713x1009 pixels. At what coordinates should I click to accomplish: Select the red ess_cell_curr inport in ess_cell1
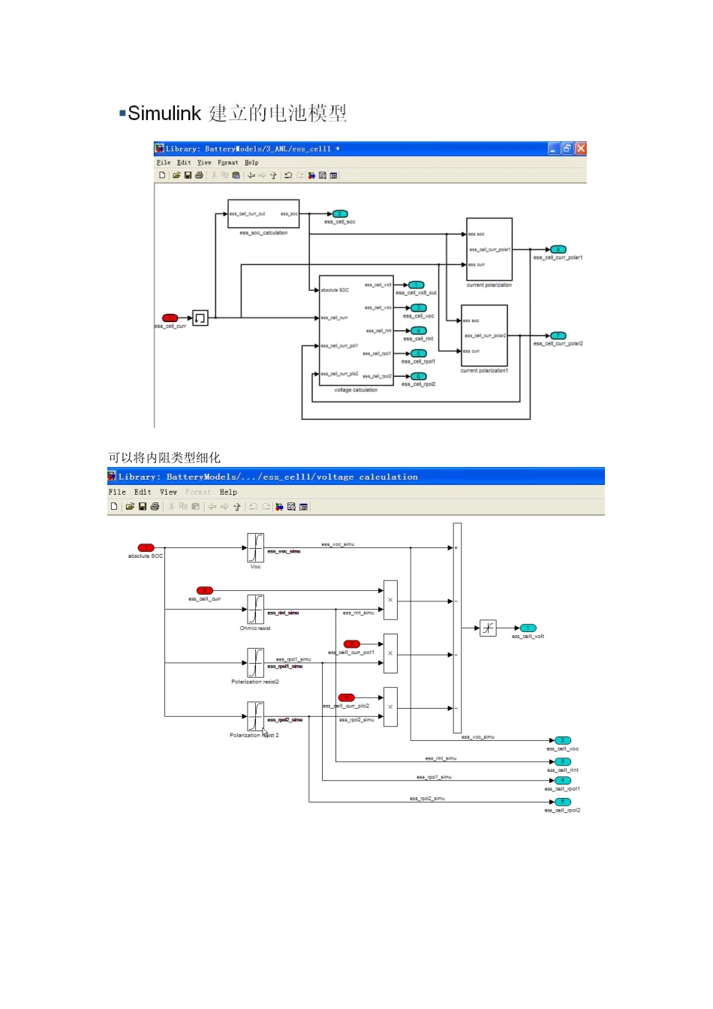coord(170,318)
